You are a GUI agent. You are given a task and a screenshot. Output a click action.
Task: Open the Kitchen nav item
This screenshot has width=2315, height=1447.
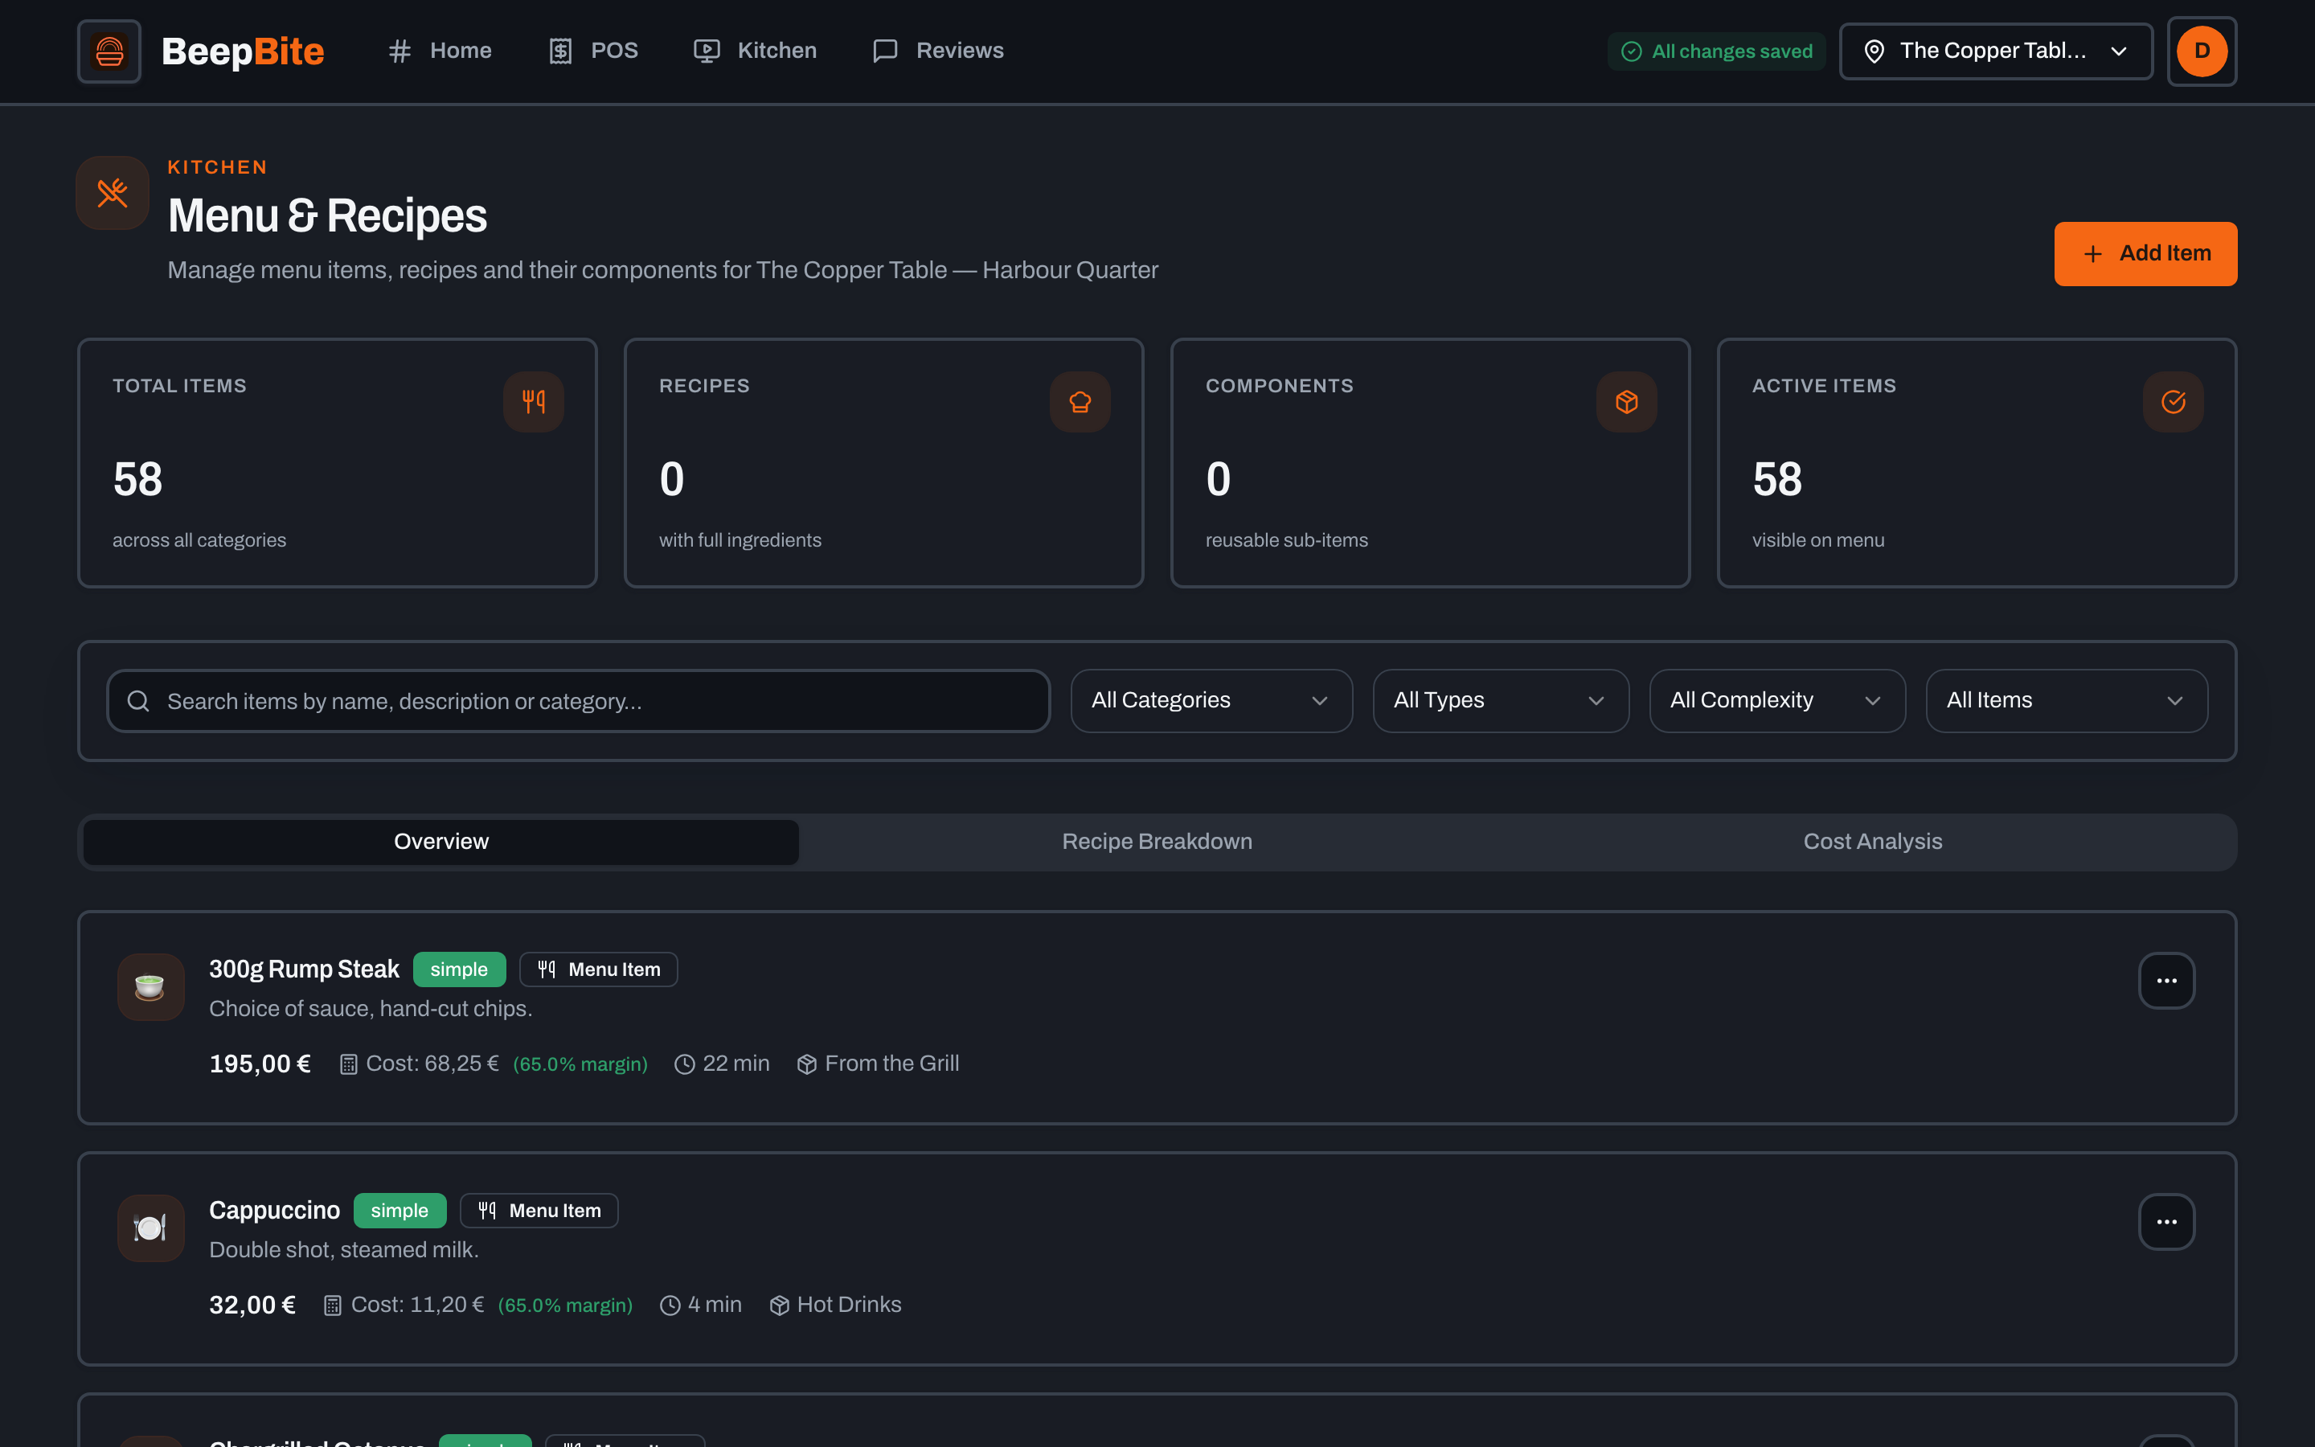(755, 51)
